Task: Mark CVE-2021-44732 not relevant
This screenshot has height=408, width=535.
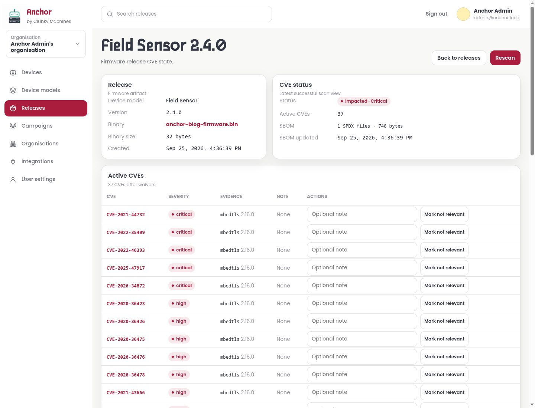Action: tap(444, 214)
